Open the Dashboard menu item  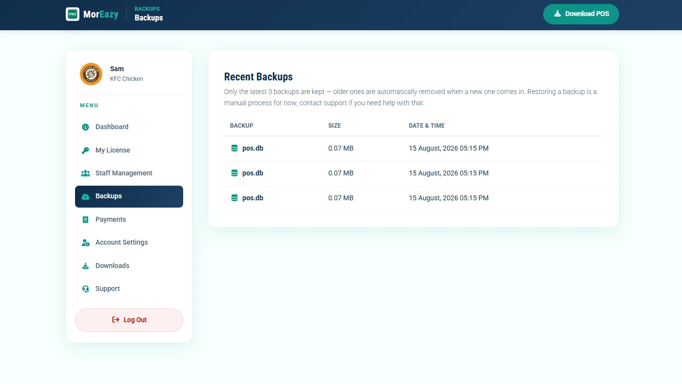click(x=129, y=127)
